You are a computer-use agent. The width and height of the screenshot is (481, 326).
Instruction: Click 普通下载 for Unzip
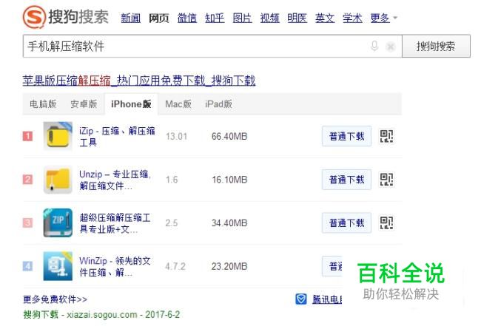pos(346,180)
